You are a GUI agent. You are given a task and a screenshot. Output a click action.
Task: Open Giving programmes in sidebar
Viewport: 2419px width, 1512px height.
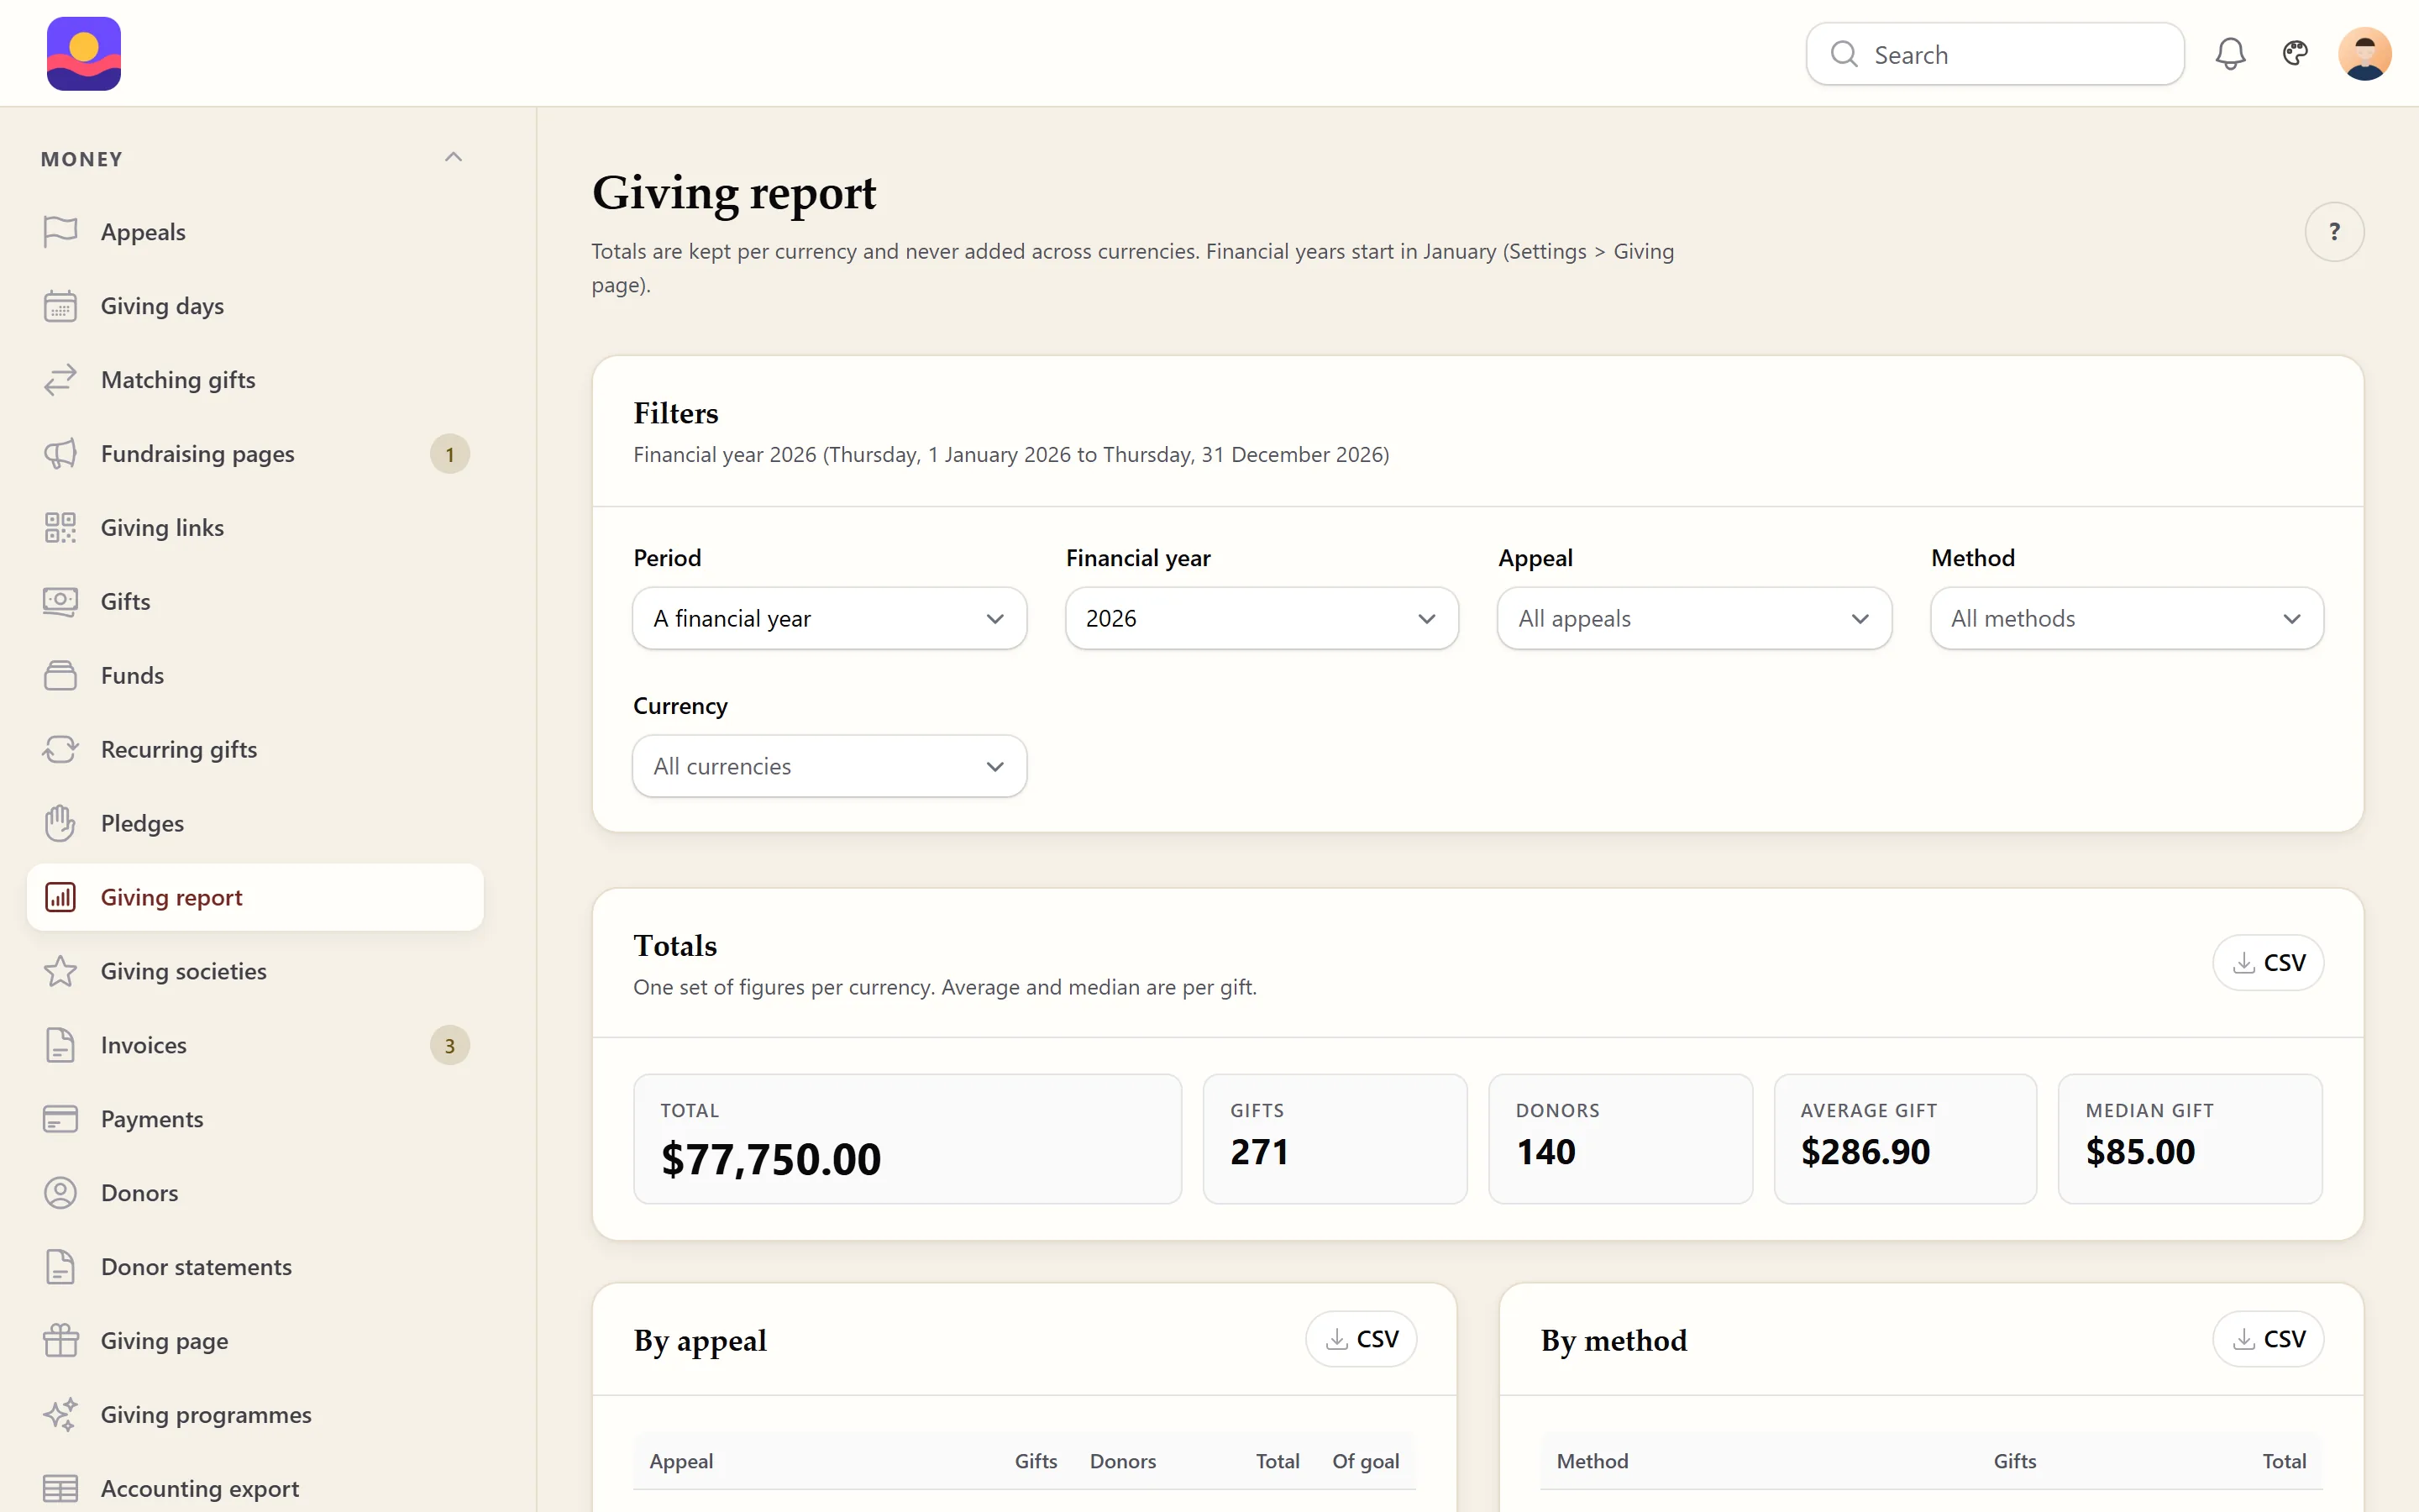(254, 1415)
